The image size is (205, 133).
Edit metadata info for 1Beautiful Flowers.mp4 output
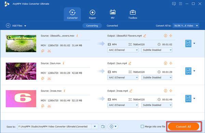pos(165,35)
